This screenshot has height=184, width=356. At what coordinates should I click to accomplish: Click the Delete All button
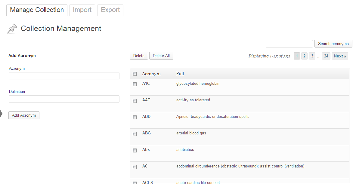[x=161, y=56]
